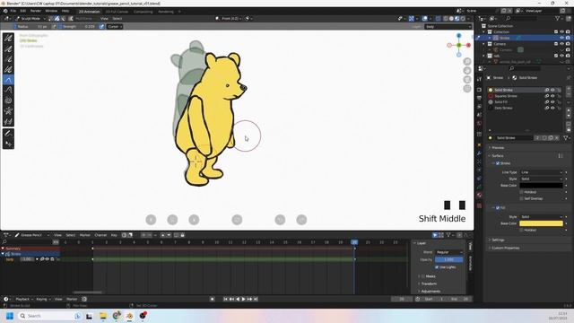This screenshot has width=574, height=323.
Task: Open the Line Type dropdown
Action: point(541,172)
